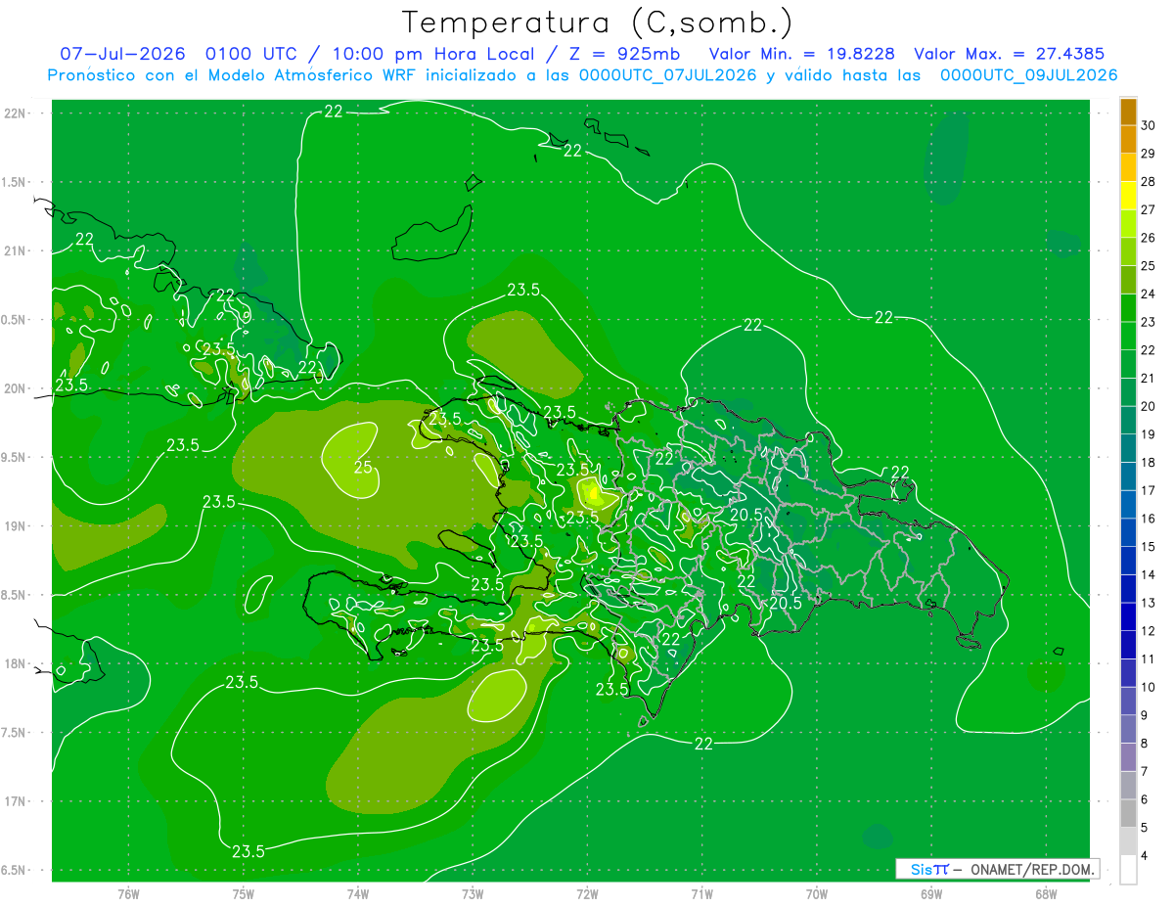The height and width of the screenshot is (907, 1174).
Task: Click the color bar label "12"
Action: coord(1149,631)
